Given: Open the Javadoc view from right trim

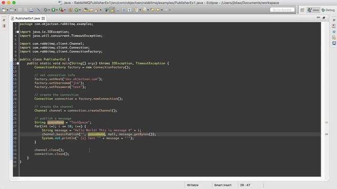Looking at the screenshot, I should (x=334, y=31).
